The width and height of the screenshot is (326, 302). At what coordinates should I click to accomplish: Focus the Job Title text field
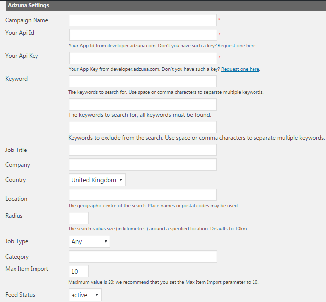pos(142,150)
